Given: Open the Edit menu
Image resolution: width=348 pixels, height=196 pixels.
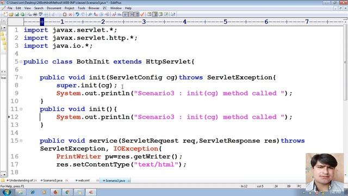Looking at the screenshot, I should click(x=18, y=8).
